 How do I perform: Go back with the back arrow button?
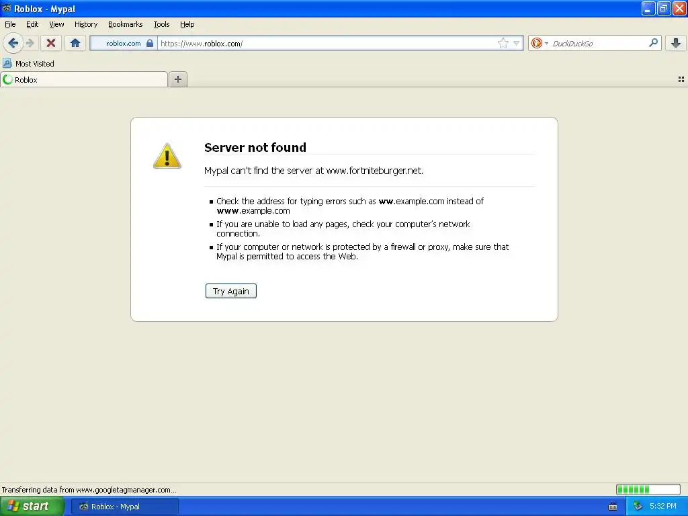pyautogui.click(x=13, y=43)
